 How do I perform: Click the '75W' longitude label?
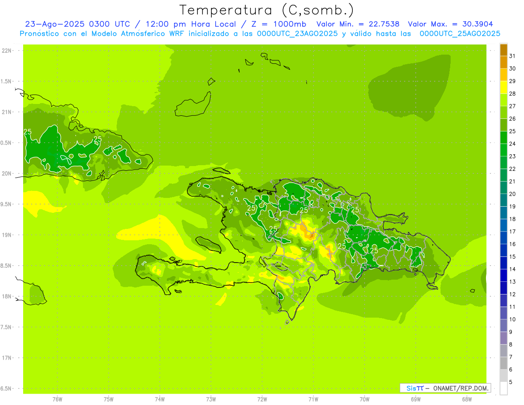pyautogui.click(x=108, y=399)
